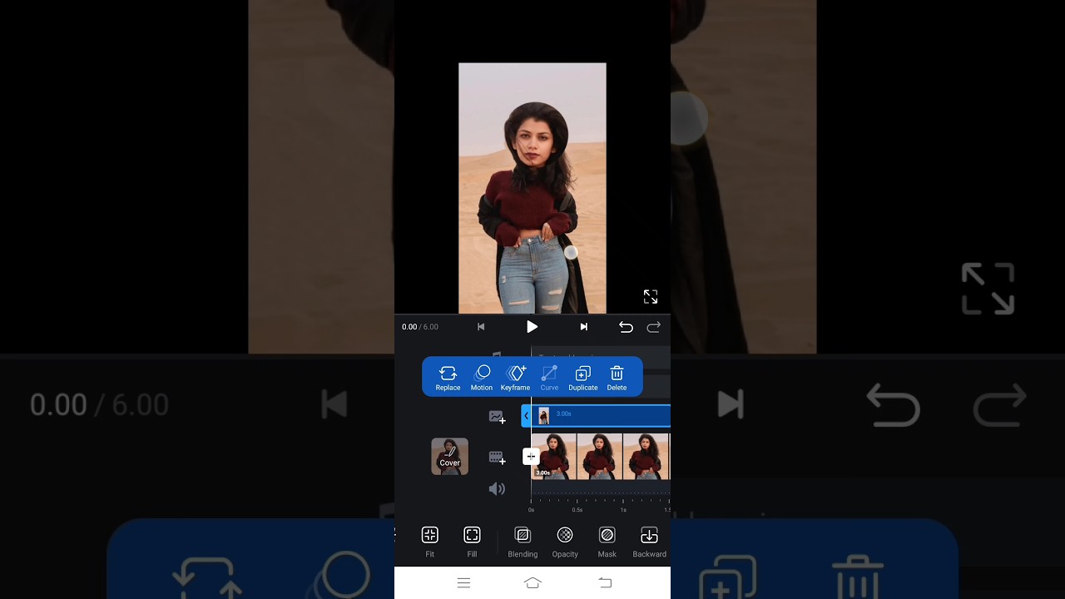This screenshot has width=1065, height=599.
Task: Delete the selected overlay clip
Action: tap(617, 378)
